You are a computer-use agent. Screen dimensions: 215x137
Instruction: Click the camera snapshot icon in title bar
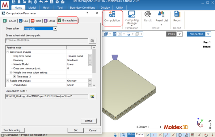click(x=62, y=2)
